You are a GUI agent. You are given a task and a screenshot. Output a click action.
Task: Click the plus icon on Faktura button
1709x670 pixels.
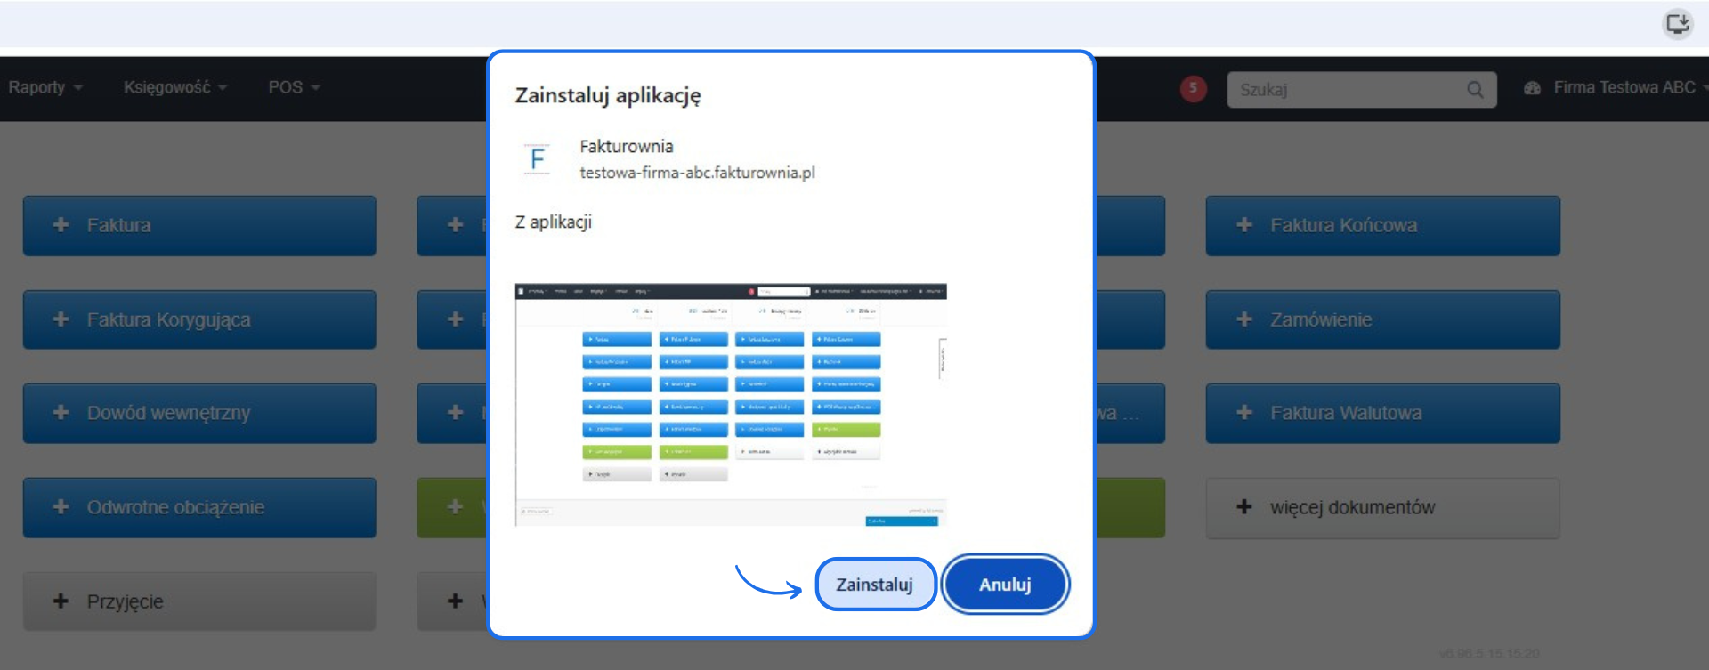[x=61, y=225]
